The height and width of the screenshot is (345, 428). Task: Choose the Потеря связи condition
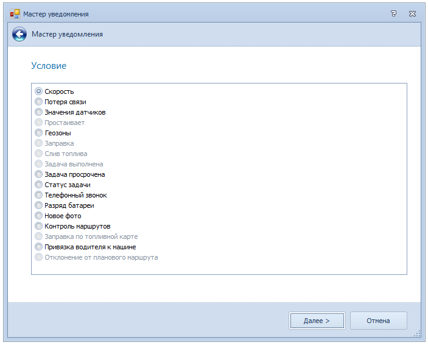[39, 102]
